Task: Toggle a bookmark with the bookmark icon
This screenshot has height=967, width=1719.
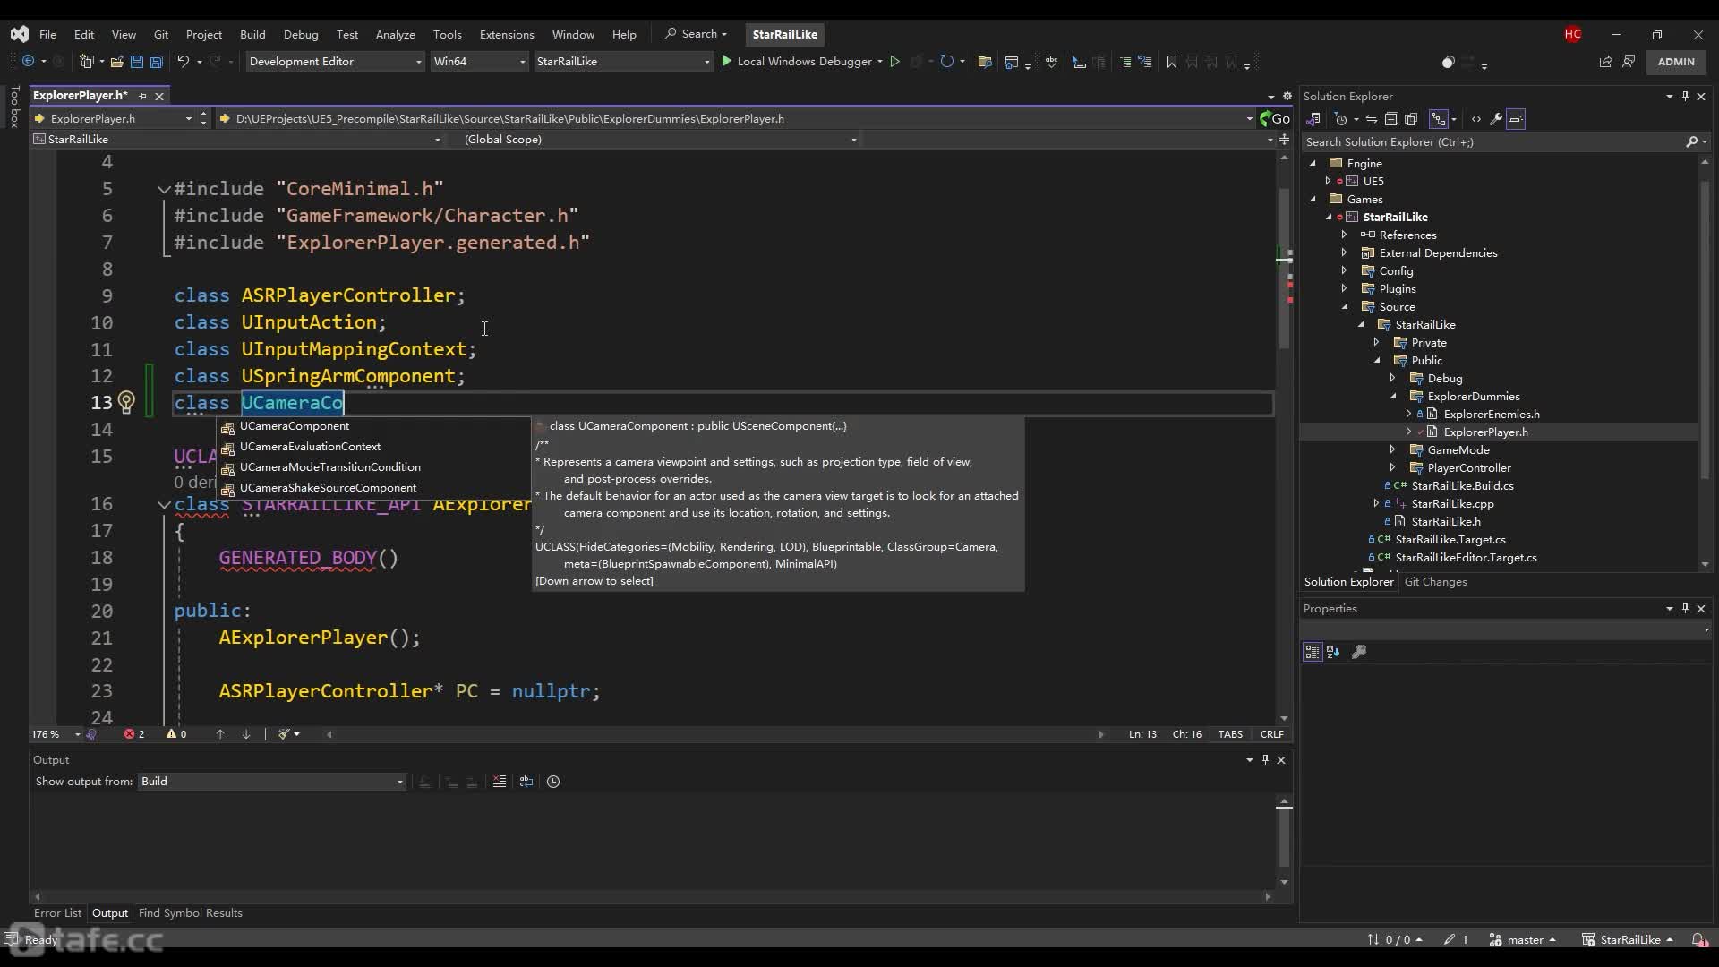Action: click(x=1171, y=62)
